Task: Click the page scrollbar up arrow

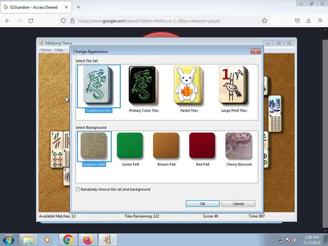Action: (x=325, y=30)
